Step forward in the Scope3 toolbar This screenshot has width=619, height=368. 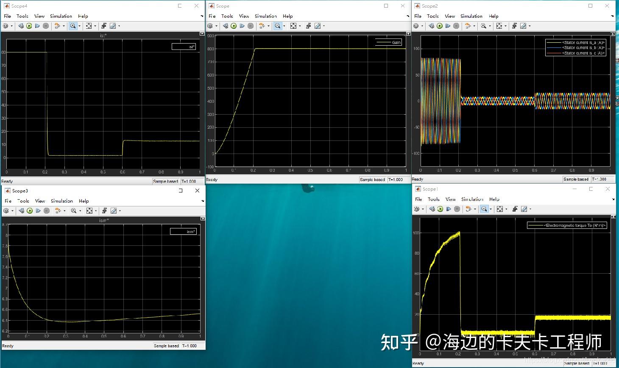click(38, 211)
